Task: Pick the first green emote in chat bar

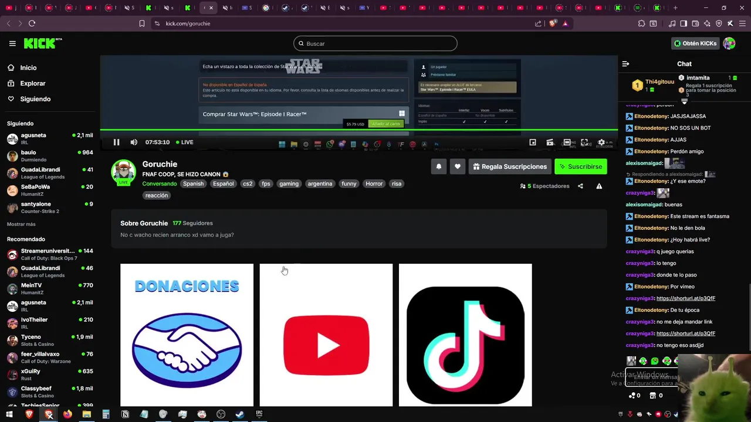Action: pyautogui.click(x=643, y=361)
